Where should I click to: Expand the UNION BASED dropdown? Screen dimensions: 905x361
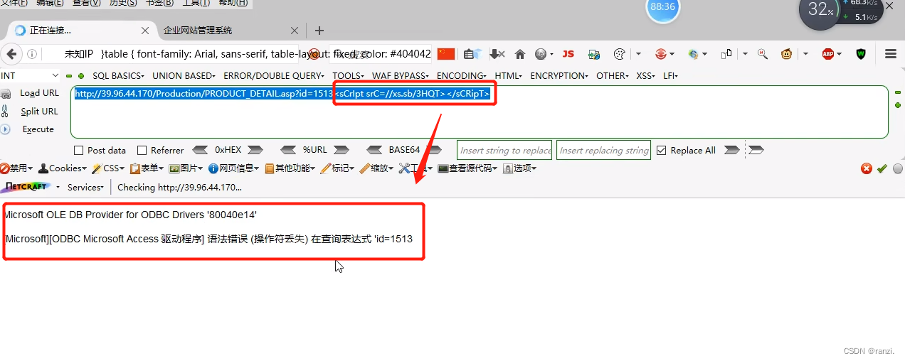click(184, 75)
